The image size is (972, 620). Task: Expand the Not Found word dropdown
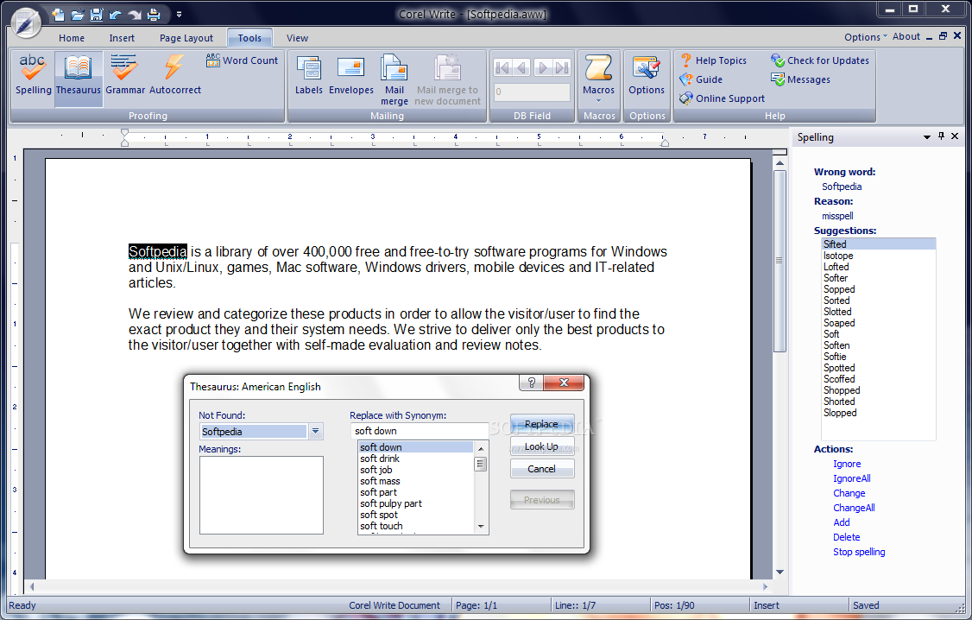(x=316, y=431)
